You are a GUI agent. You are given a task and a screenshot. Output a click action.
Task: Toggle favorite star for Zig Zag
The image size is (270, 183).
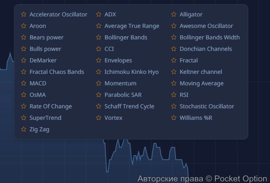point(23,129)
